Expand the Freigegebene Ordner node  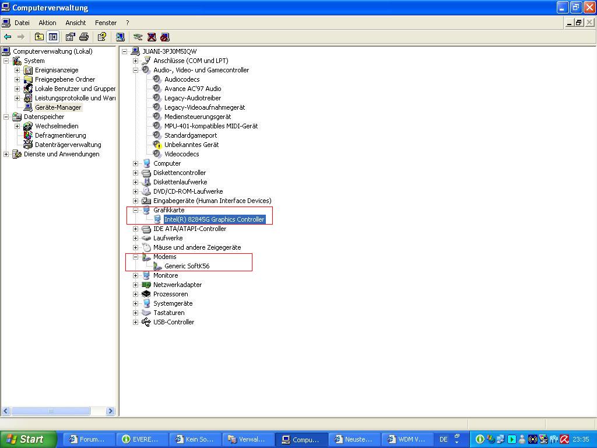[x=17, y=79]
